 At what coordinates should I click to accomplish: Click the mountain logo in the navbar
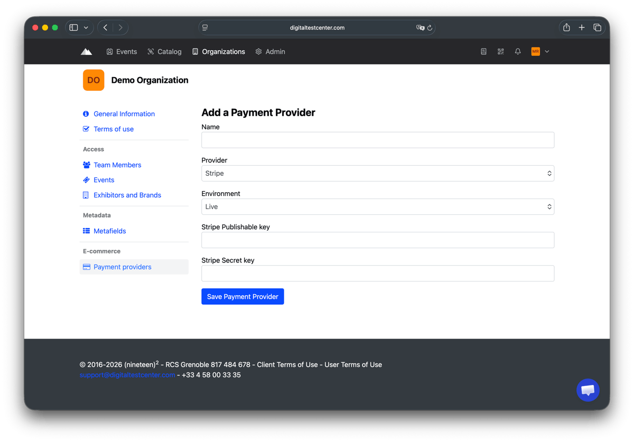point(86,52)
